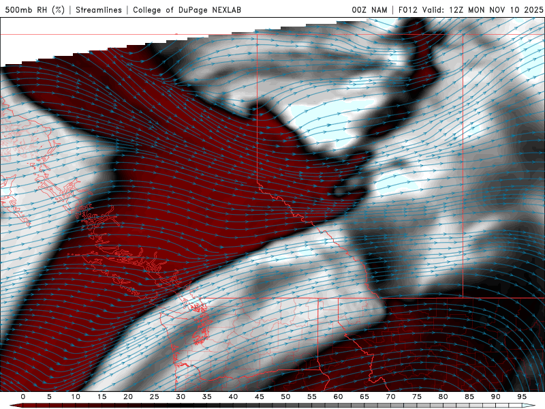The width and height of the screenshot is (545, 409).
Task: Click the '40' label on color scale
Action: pyautogui.click(x=233, y=397)
